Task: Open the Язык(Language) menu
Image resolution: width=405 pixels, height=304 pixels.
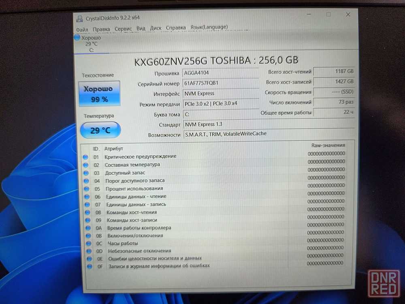Action: click(209, 27)
